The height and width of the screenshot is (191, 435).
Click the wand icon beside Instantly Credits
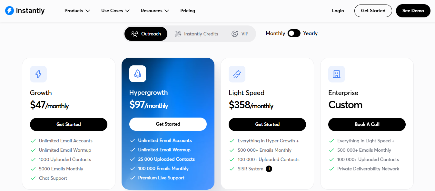tap(177, 33)
